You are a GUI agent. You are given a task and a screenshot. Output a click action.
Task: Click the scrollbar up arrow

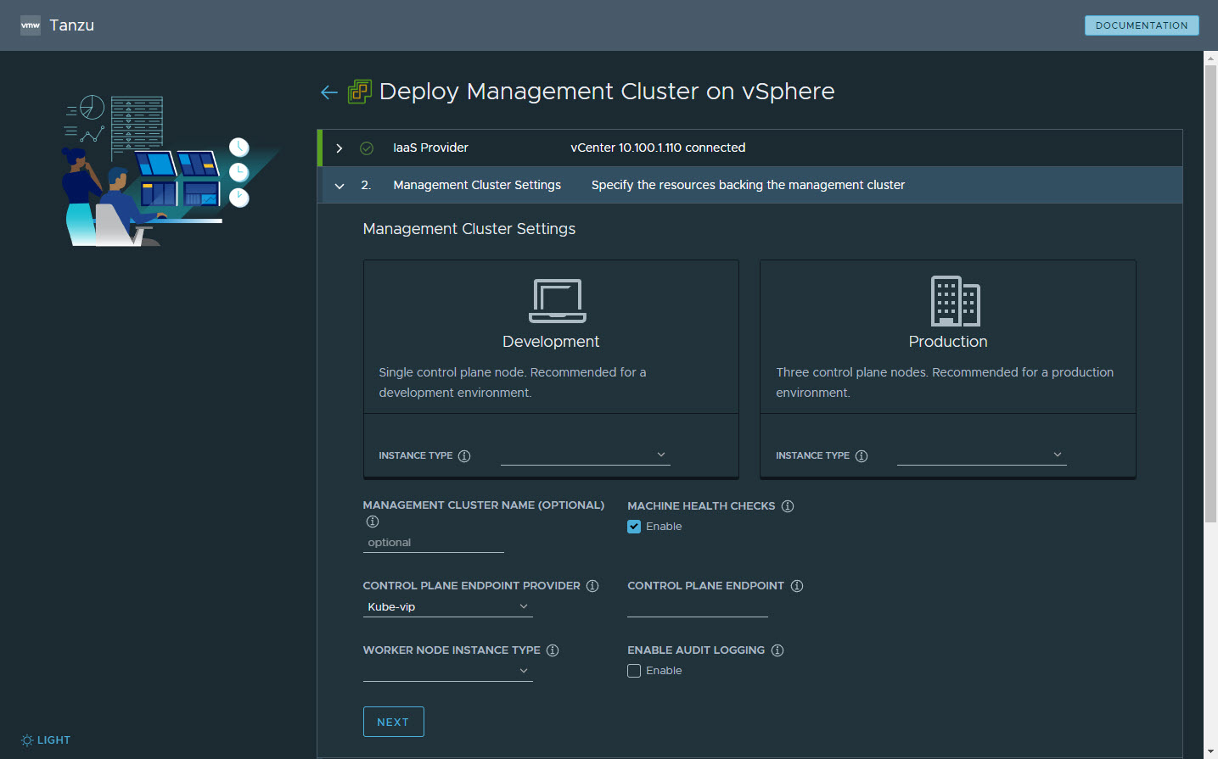click(x=1210, y=58)
